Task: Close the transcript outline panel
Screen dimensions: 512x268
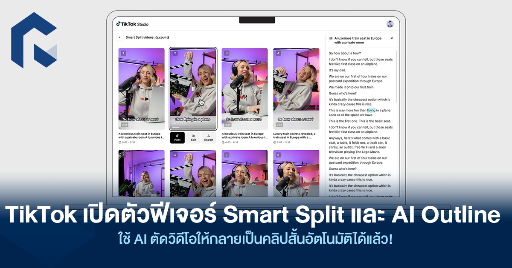Action: pyautogui.click(x=392, y=38)
